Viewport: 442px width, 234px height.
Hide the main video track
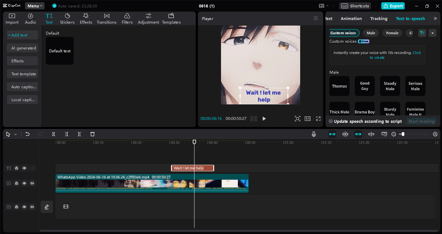[x=24, y=183]
